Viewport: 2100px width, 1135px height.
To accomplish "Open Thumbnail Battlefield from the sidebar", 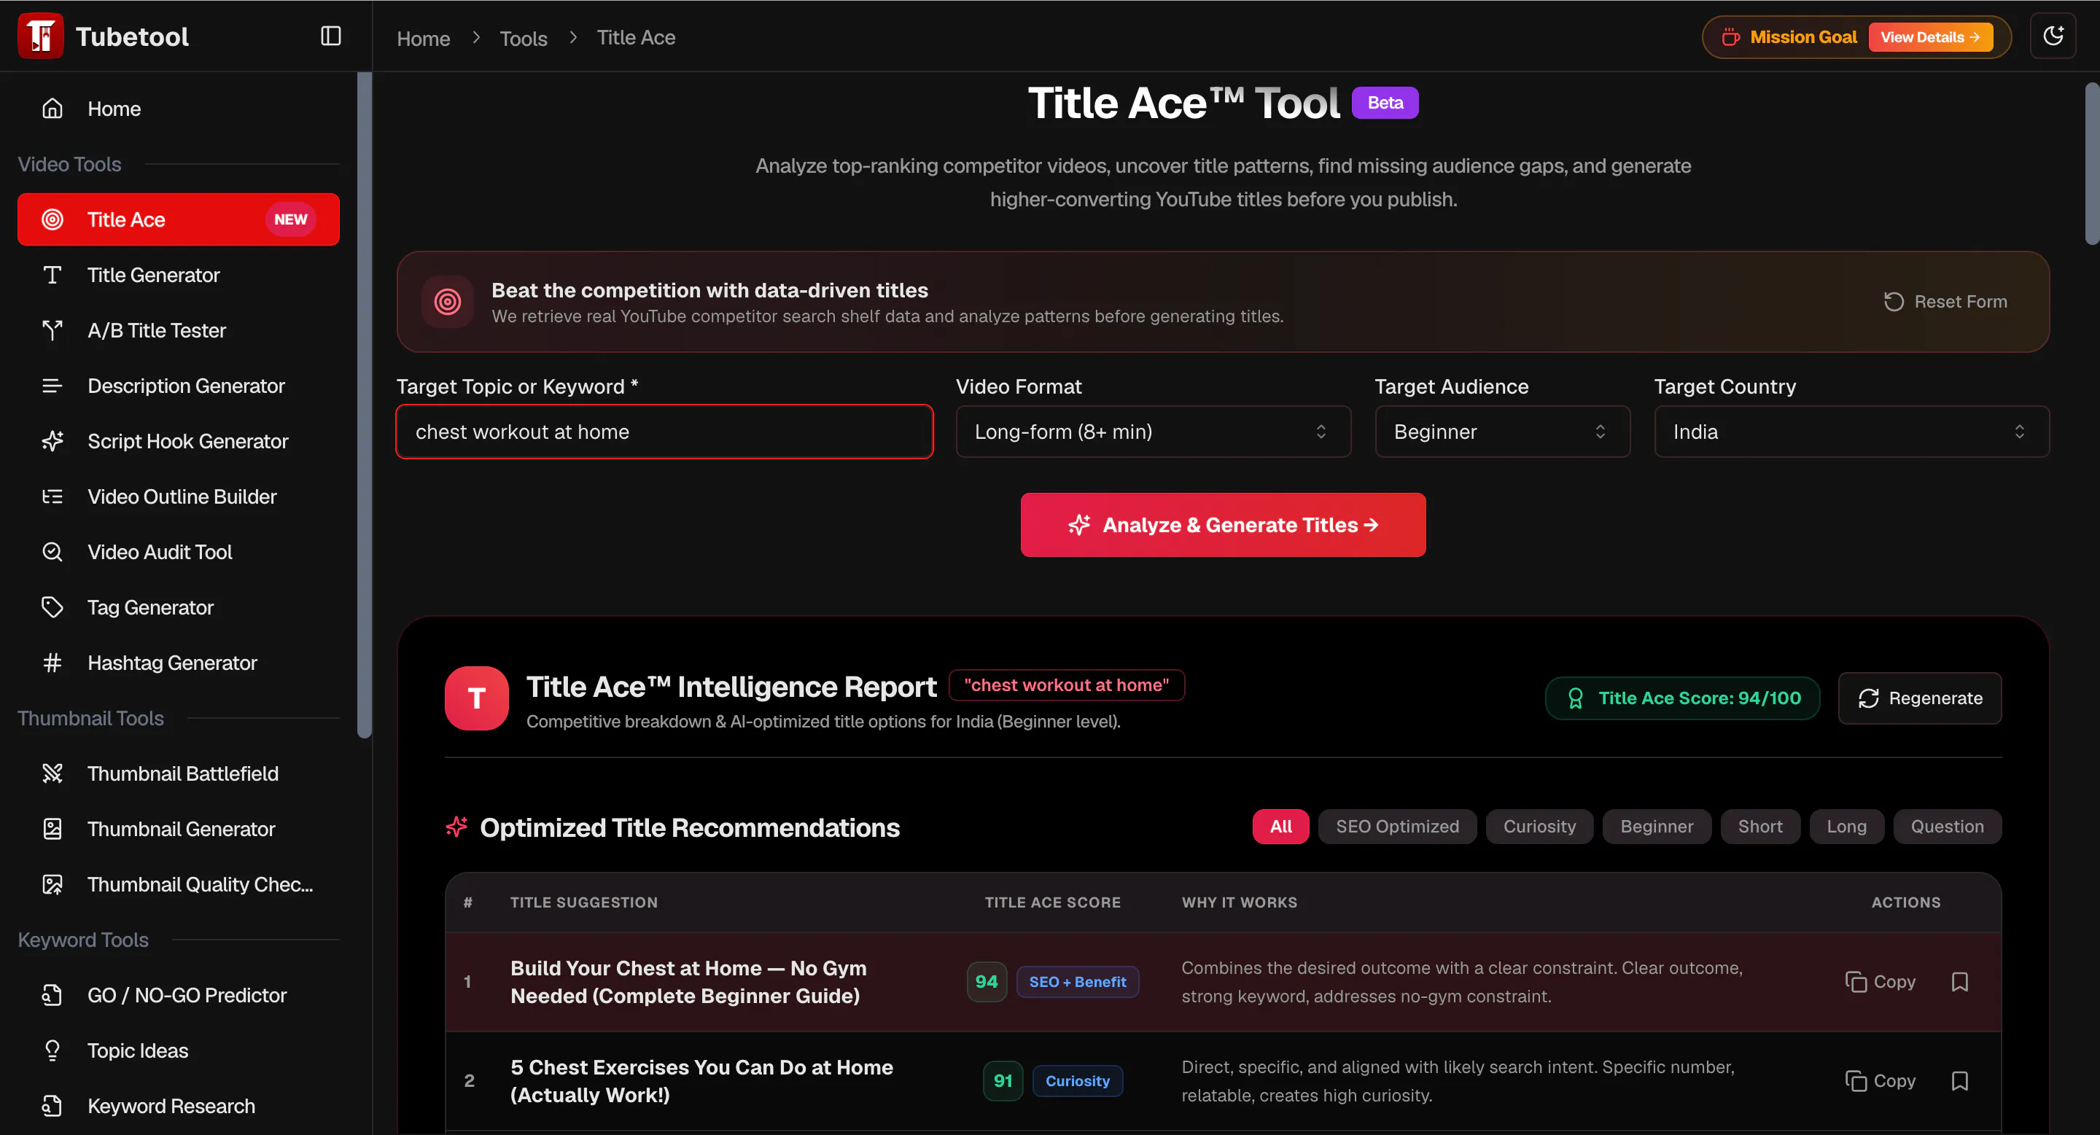I will 179,773.
